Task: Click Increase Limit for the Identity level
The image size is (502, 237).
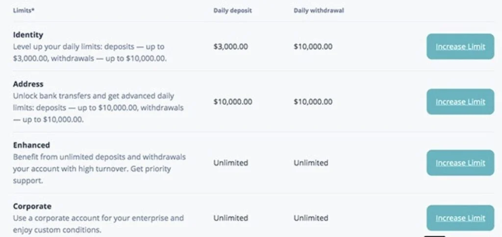Action: pos(460,47)
